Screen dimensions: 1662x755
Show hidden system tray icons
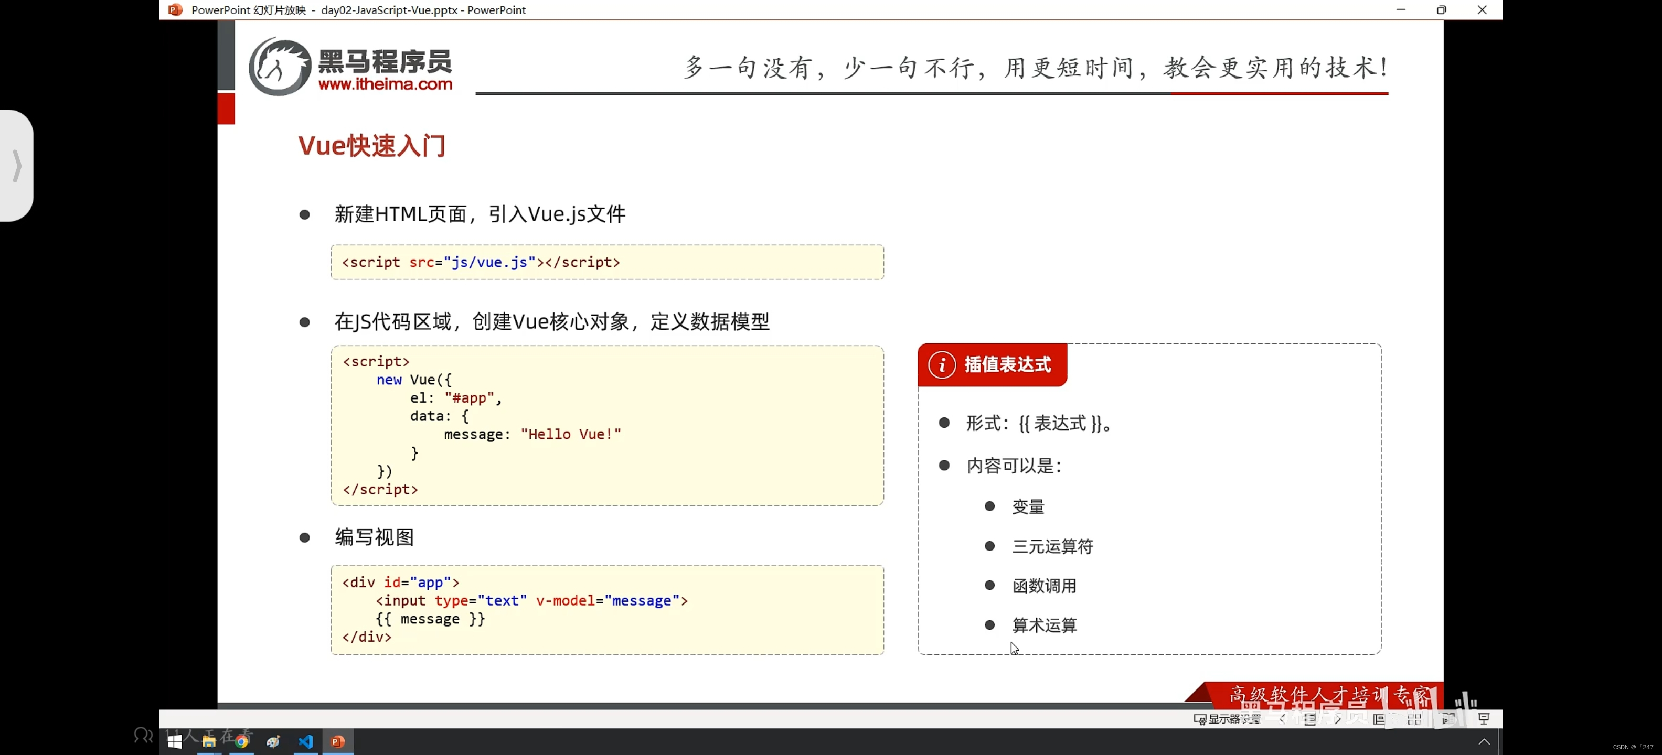1484,741
